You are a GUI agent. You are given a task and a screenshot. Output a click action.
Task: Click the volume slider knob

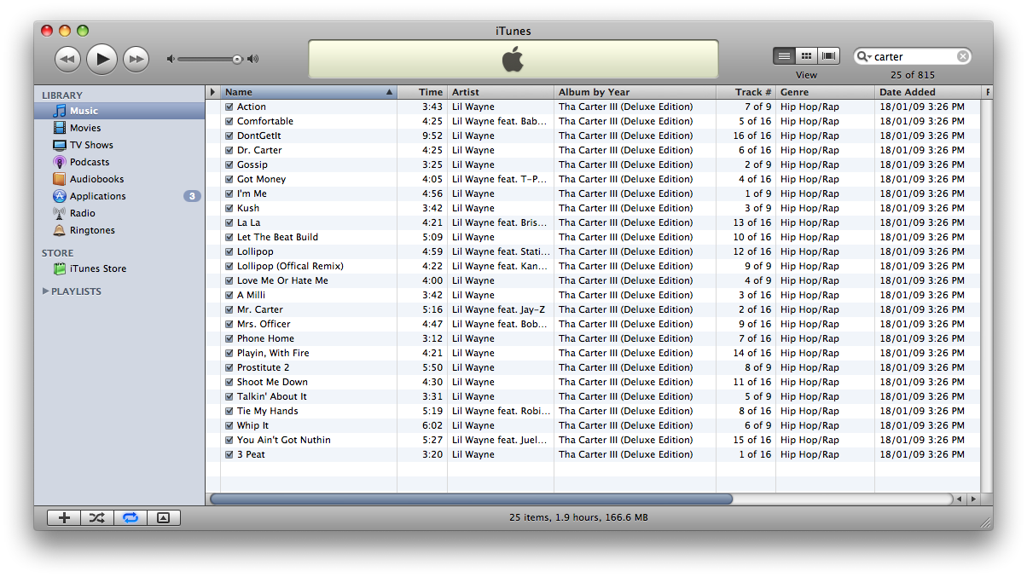pos(237,59)
